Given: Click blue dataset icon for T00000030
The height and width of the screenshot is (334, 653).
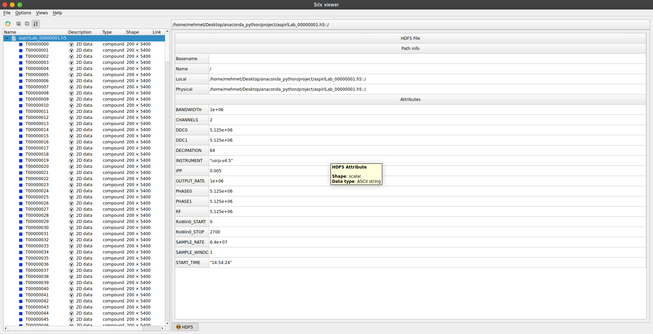Looking at the screenshot, I should [21, 228].
